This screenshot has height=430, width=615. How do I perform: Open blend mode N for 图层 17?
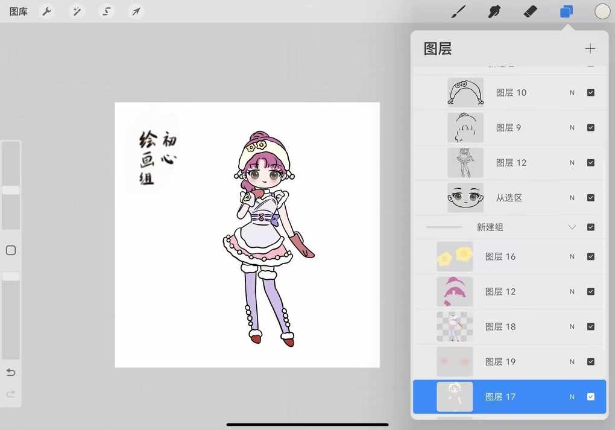coord(572,397)
